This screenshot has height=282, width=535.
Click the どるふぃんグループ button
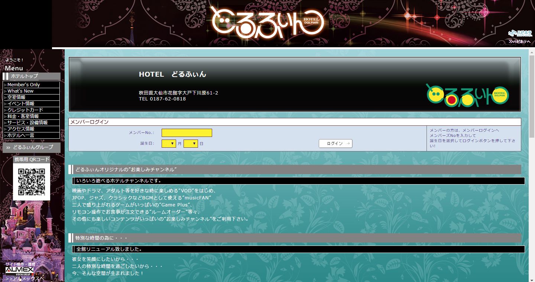(32, 148)
